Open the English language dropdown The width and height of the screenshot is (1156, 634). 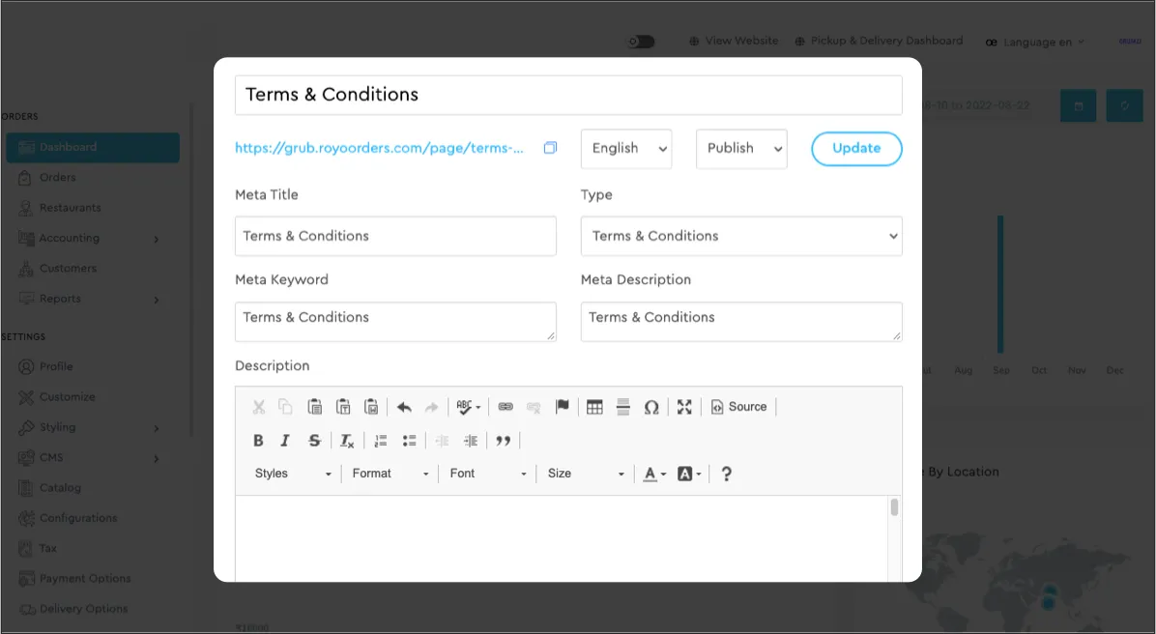(626, 149)
